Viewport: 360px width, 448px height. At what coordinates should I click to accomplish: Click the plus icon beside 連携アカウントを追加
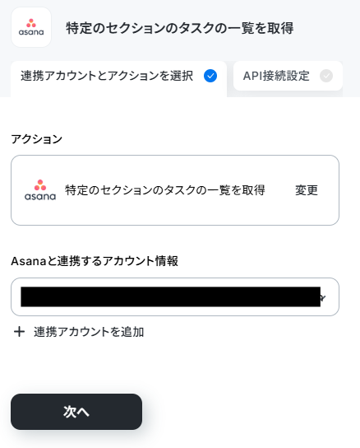tap(20, 332)
